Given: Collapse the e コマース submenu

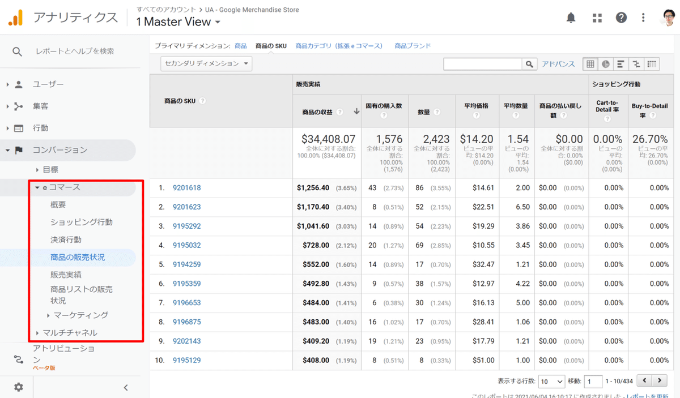Looking at the screenshot, I should [37, 187].
